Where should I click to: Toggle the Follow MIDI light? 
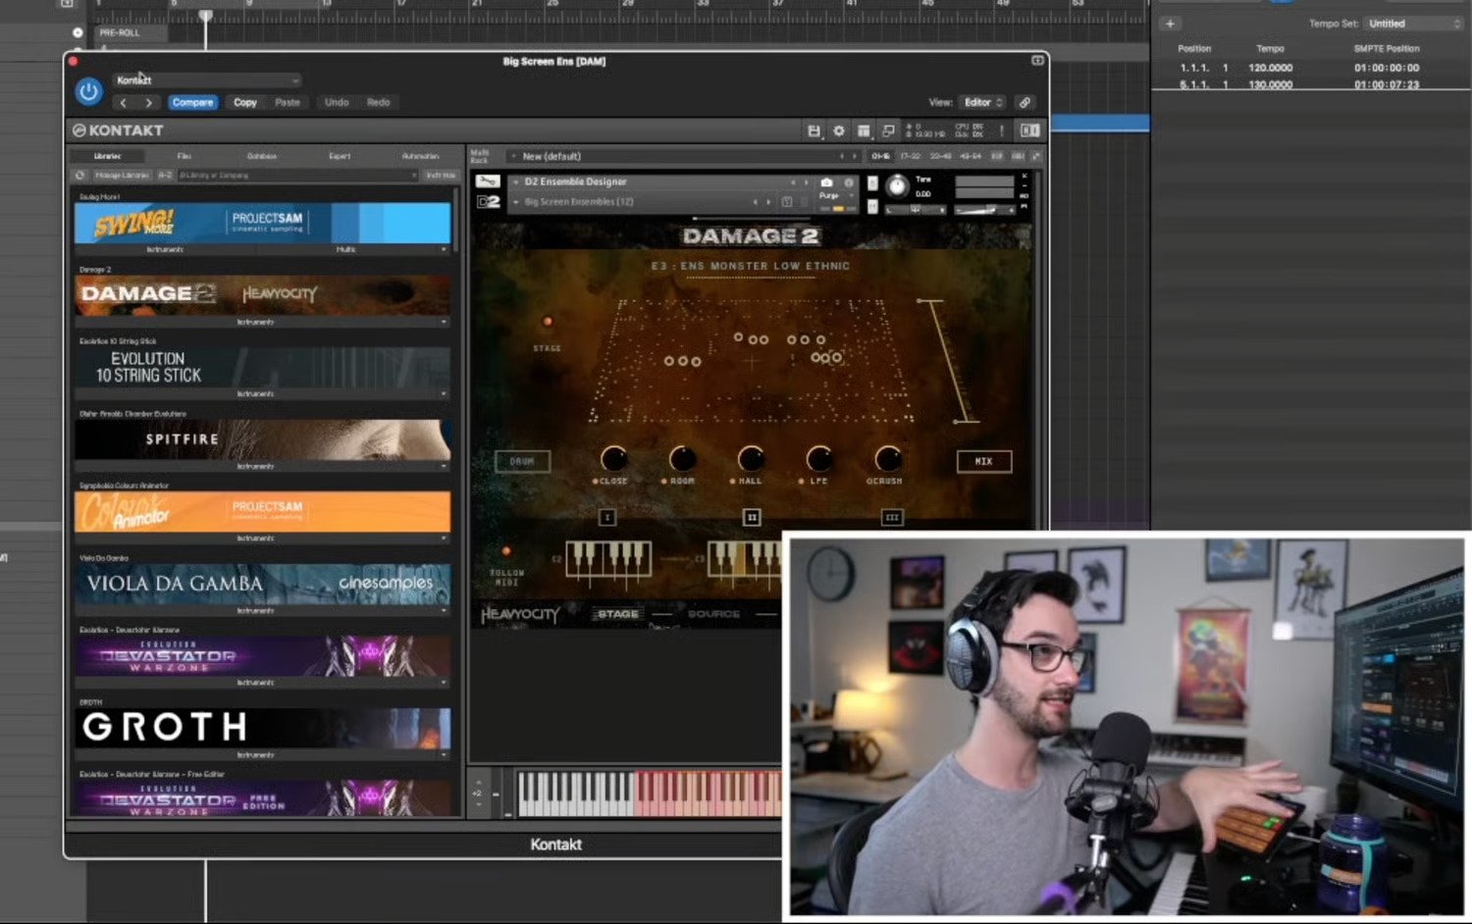(506, 551)
